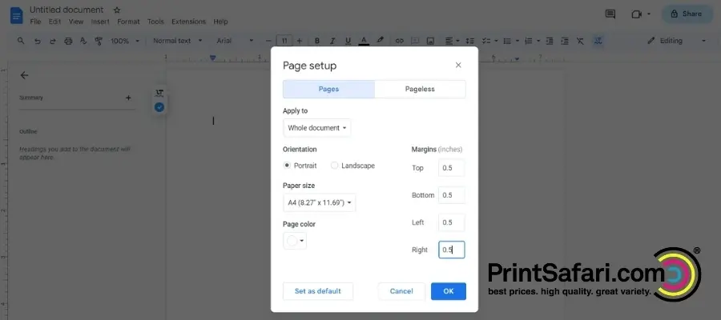
Task: Expand the numbered list dropdown arrow
Action: [x=538, y=41]
